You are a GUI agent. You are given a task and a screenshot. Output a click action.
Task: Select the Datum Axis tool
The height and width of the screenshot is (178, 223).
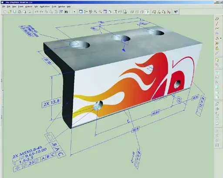217,23
